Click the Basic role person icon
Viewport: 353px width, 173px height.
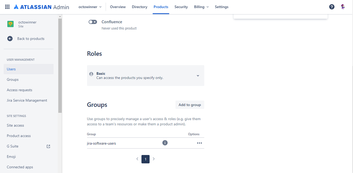91,74
